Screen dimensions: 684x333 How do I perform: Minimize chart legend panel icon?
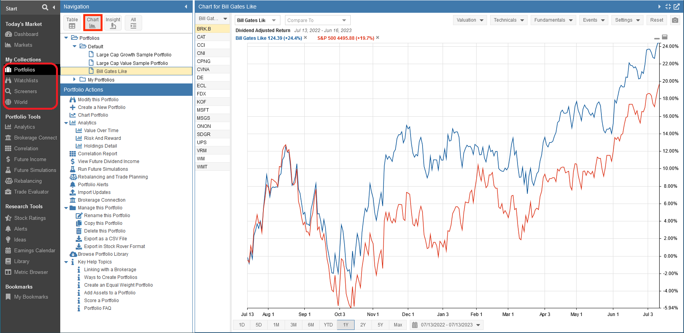pyautogui.click(x=657, y=38)
